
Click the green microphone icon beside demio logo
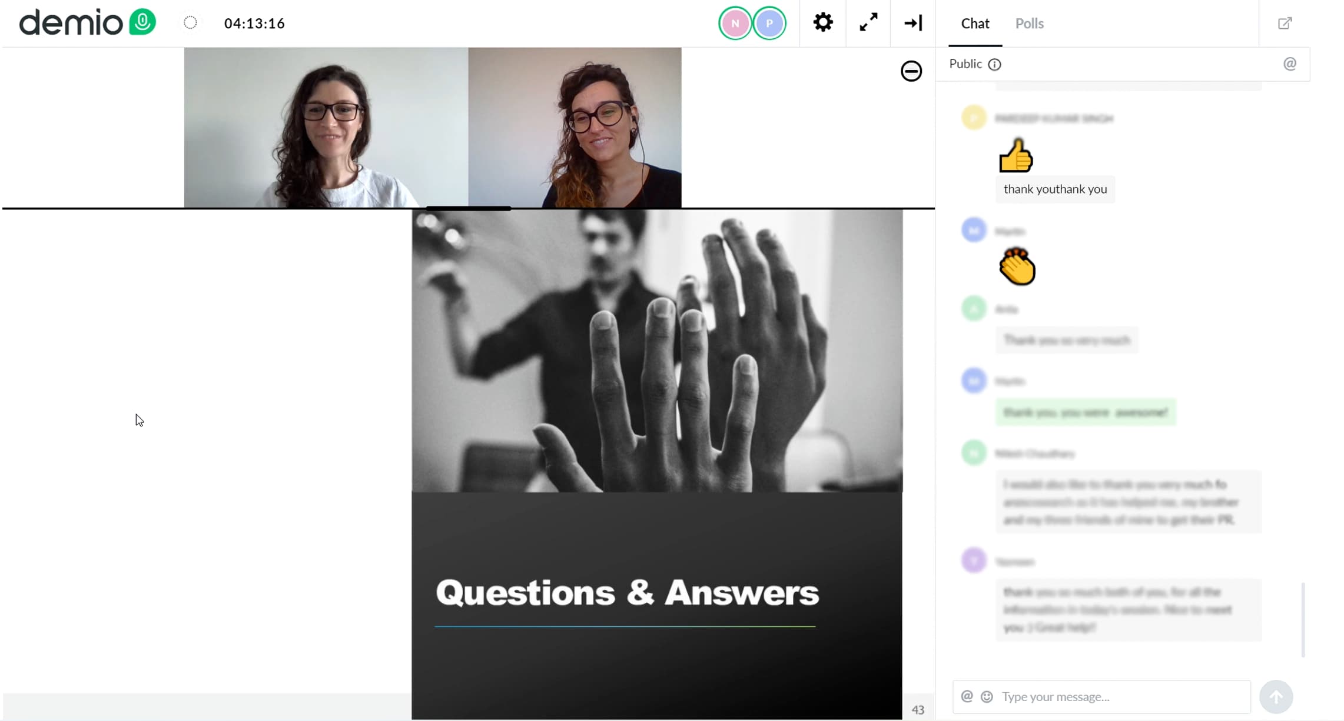[142, 22]
